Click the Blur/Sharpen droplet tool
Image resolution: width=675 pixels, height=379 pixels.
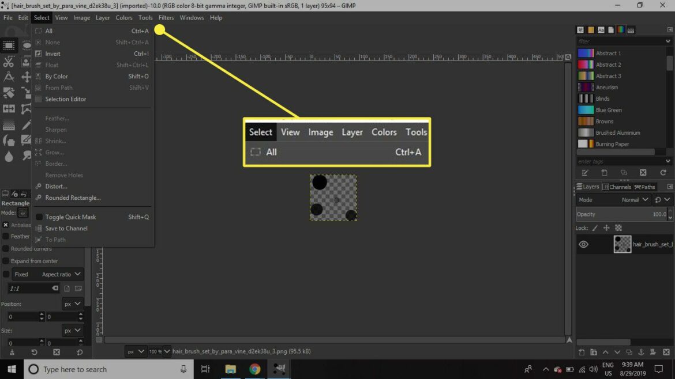(9, 156)
